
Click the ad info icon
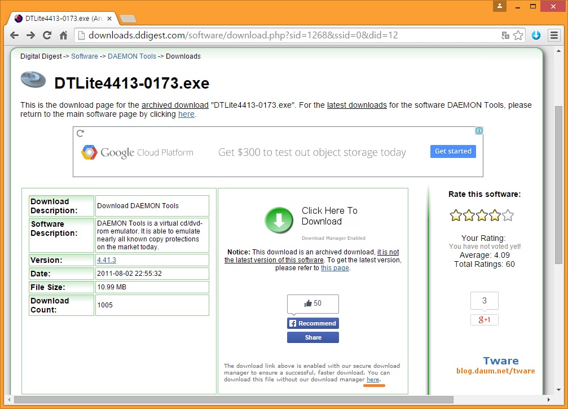click(479, 131)
